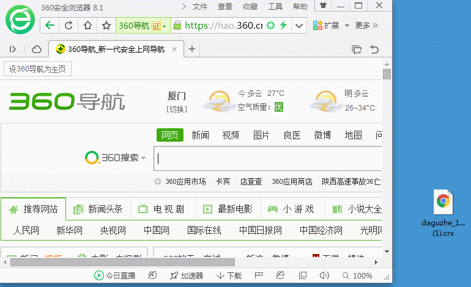The image size is (471, 287).
Task: Bookmark the page with the star icon
Action: (106, 26)
